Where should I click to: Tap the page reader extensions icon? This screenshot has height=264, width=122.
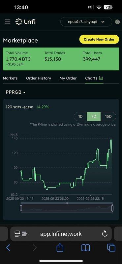(x=21, y=234)
